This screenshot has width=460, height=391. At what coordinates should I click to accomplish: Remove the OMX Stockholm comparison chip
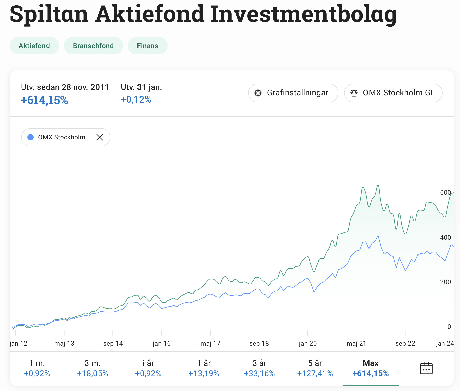[100, 137]
